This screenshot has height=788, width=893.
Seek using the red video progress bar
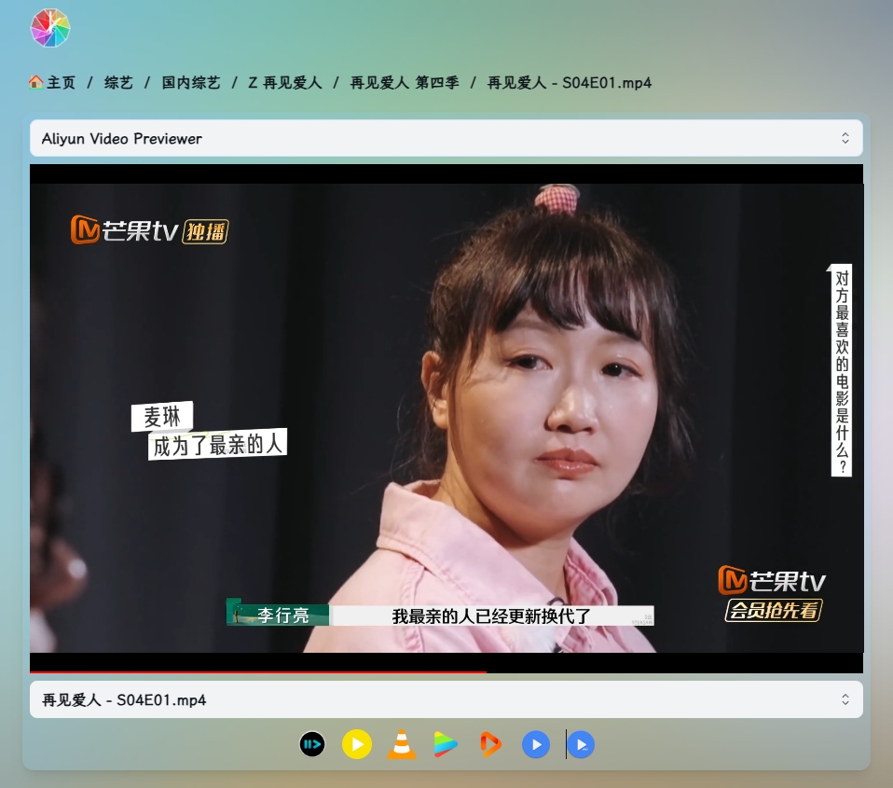[x=446, y=671]
